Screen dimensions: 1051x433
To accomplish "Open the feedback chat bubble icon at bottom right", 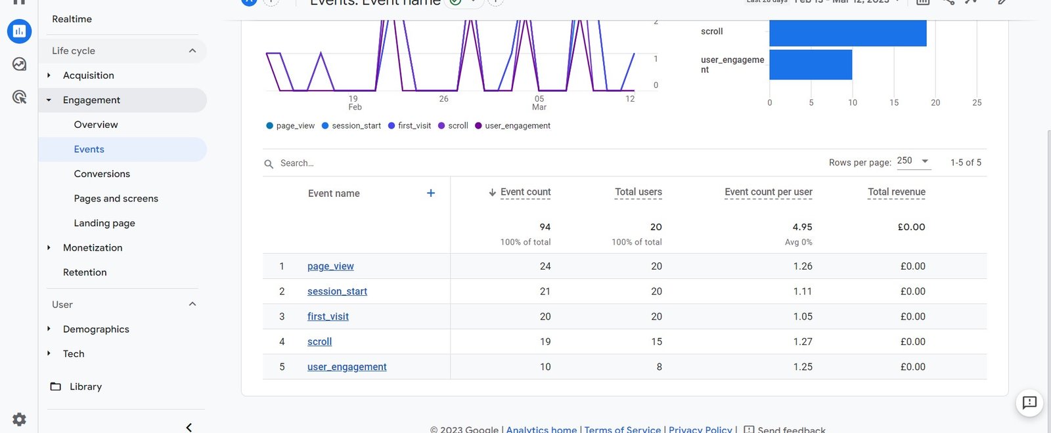I will (x=1029, y=402).
